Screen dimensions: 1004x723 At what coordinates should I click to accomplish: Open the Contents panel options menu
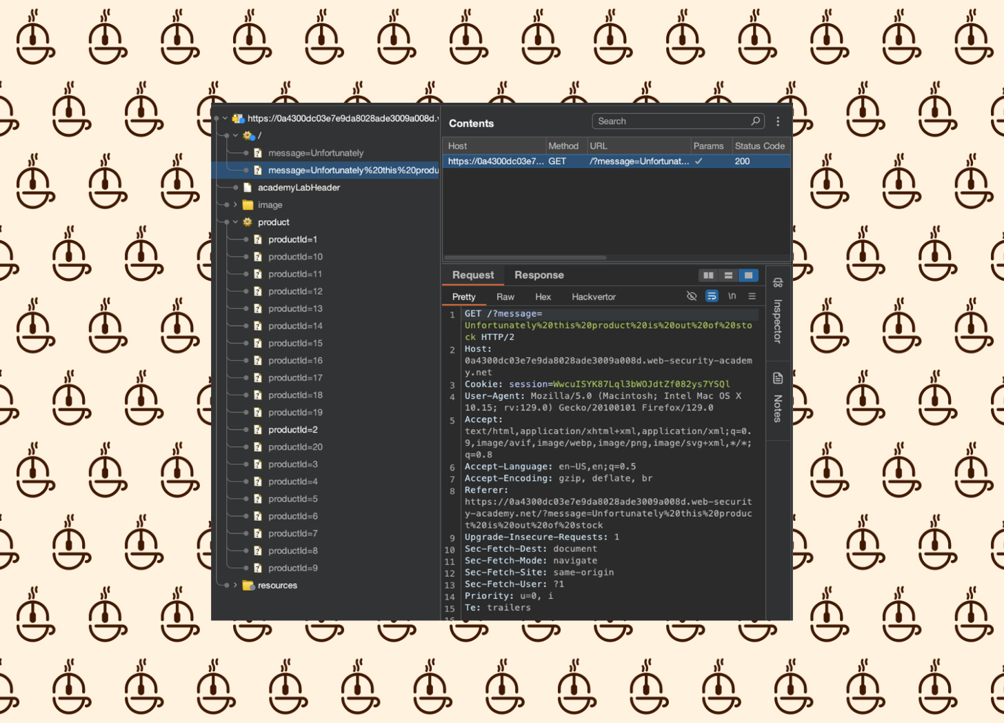coord(778,121)
